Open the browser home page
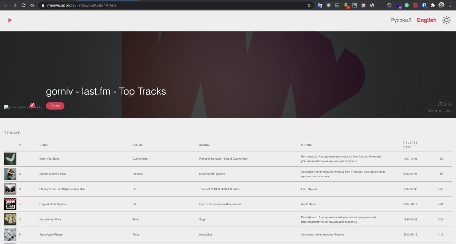Viewport: 456px width, 244px height. (32, 5)
